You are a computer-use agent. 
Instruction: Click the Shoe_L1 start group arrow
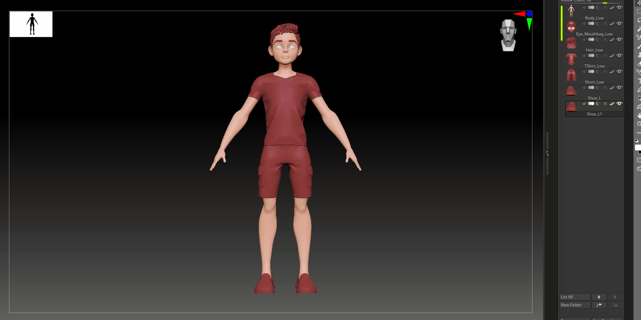[584, 103]
